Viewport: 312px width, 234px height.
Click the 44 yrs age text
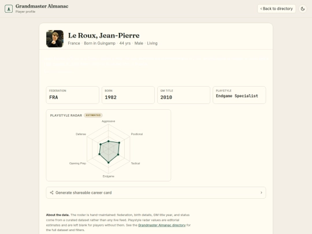pyautogui.click(x=125, y=43)
